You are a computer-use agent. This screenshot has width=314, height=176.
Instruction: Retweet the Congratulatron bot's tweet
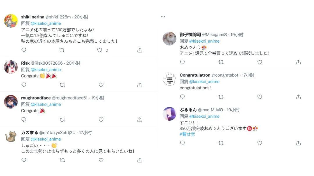click(x=221, y=97)
